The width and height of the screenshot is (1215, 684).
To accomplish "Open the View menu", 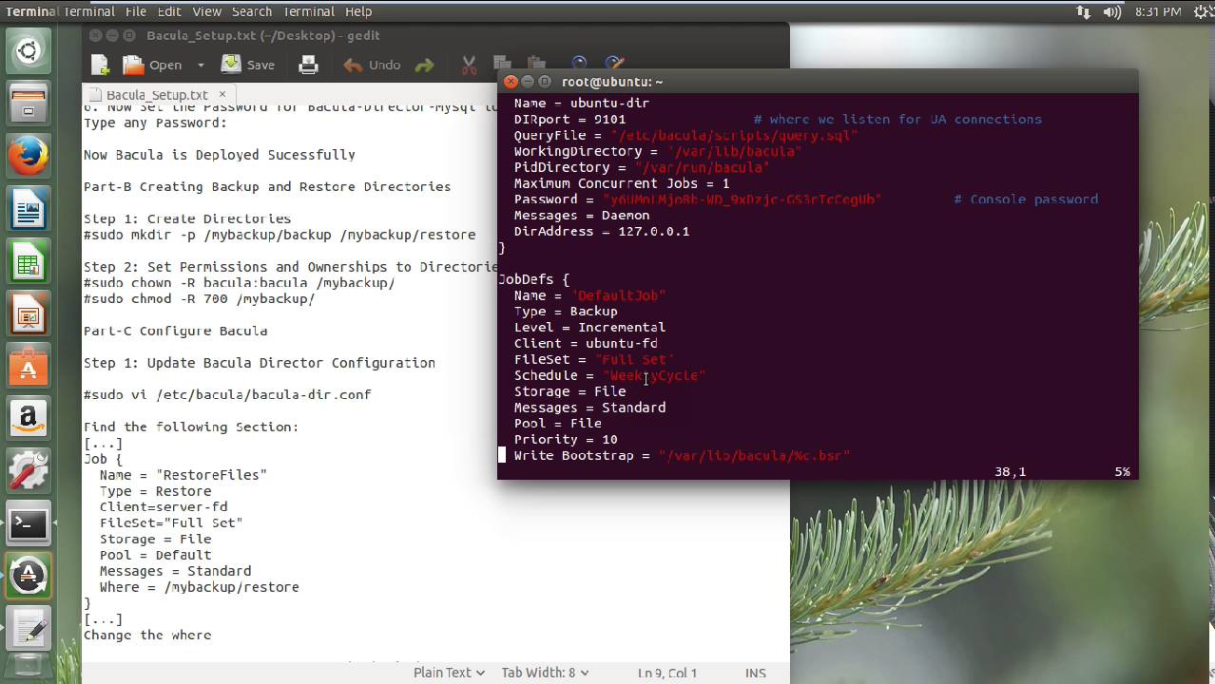I will point(206,11).
